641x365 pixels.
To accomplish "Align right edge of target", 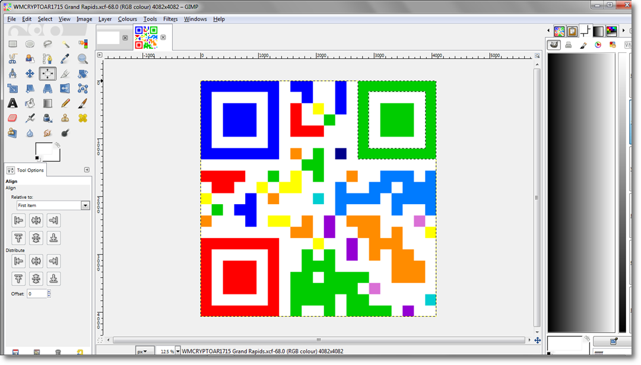I will [53, 220].
